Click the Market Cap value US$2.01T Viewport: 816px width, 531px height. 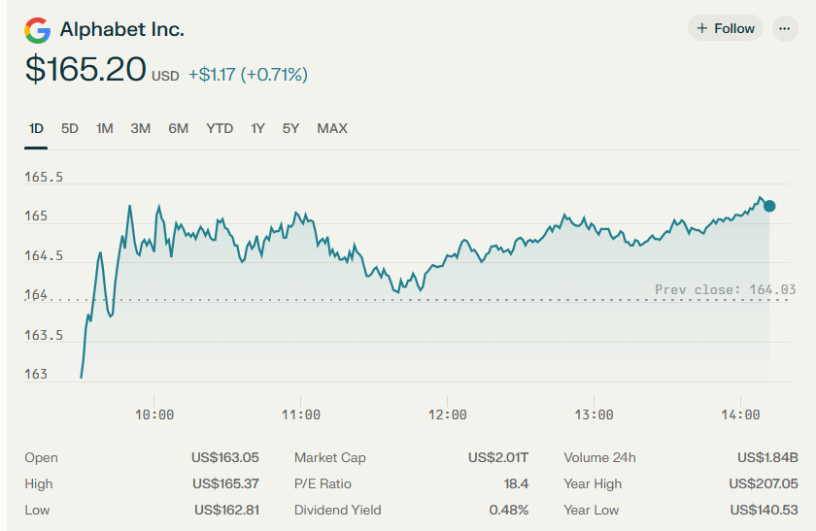point(498,457)
